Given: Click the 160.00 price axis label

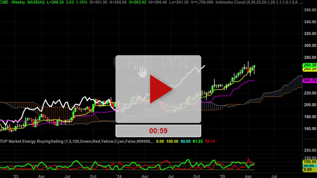Looking at the screenshot, I should point(310,129).
